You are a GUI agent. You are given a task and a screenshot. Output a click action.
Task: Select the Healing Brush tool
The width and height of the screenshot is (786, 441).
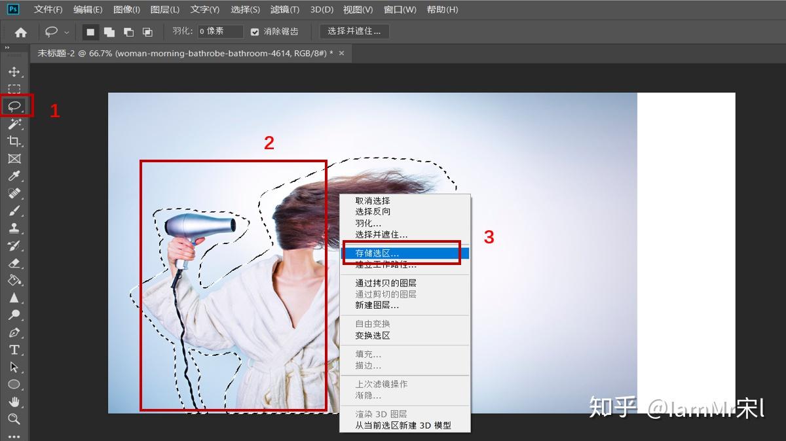[14, 193]
